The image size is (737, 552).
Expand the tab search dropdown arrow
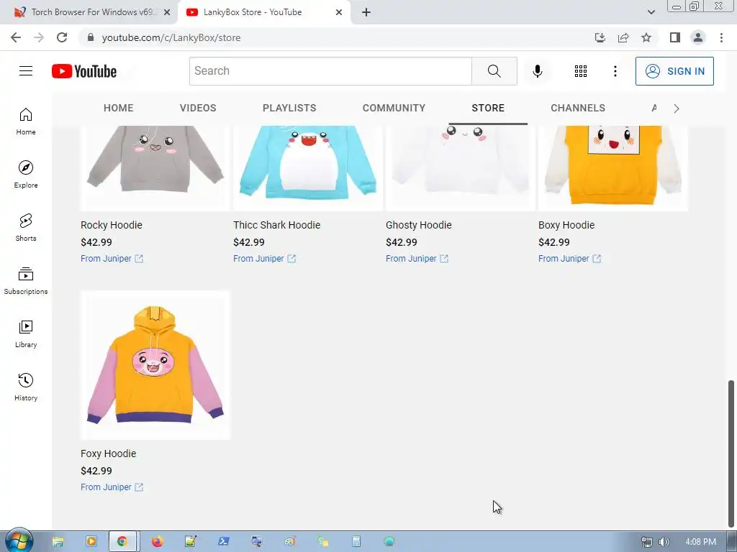click(651, 12)
